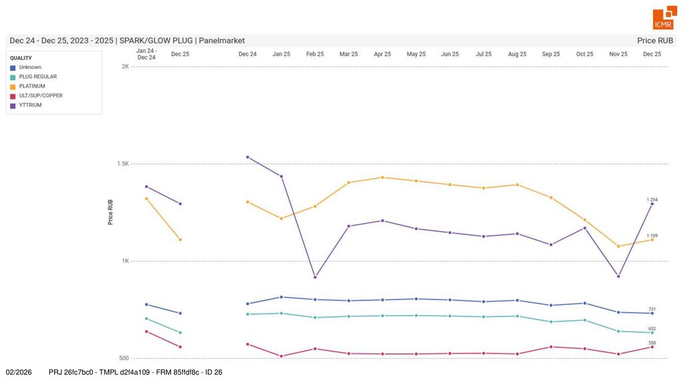Click YTTRIUM data point labeled 1 294
Viewport: 683px width, 383px height.
click(x=652, y=204)
